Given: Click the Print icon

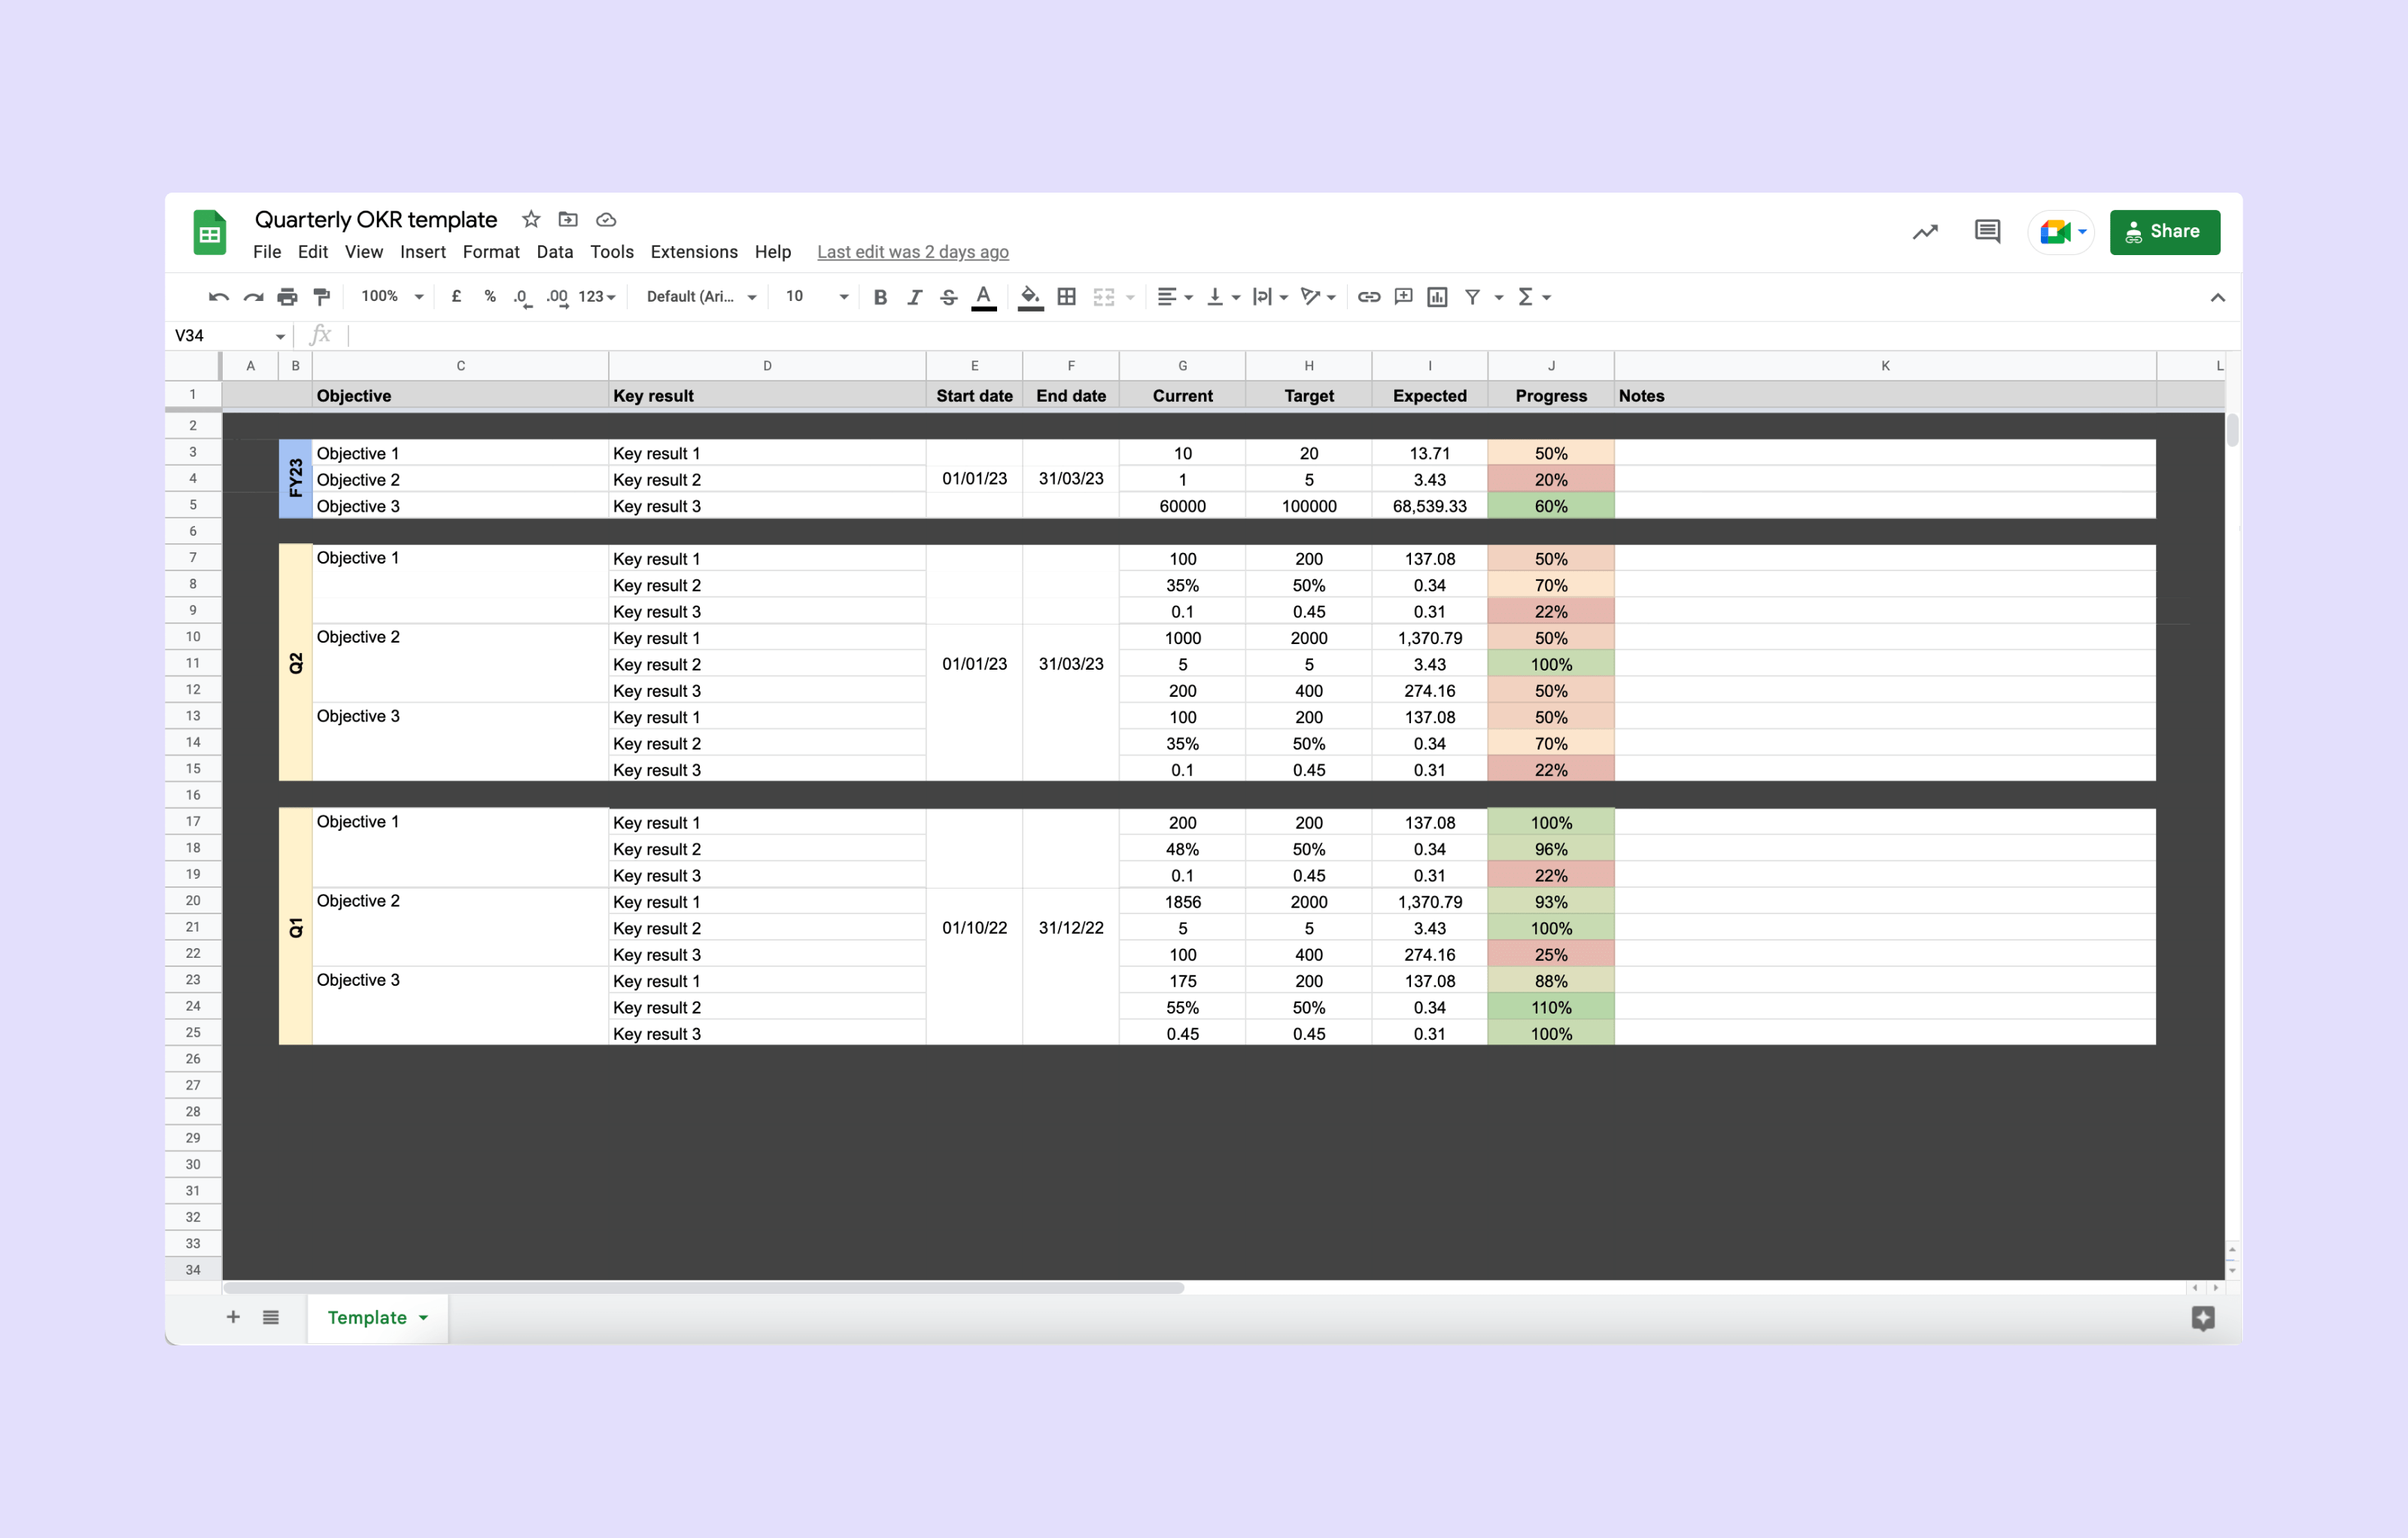Looking at the screenshot, I should [287, 297].
